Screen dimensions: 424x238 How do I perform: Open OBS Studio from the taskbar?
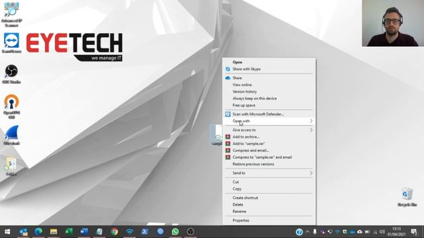pos(190,231)
